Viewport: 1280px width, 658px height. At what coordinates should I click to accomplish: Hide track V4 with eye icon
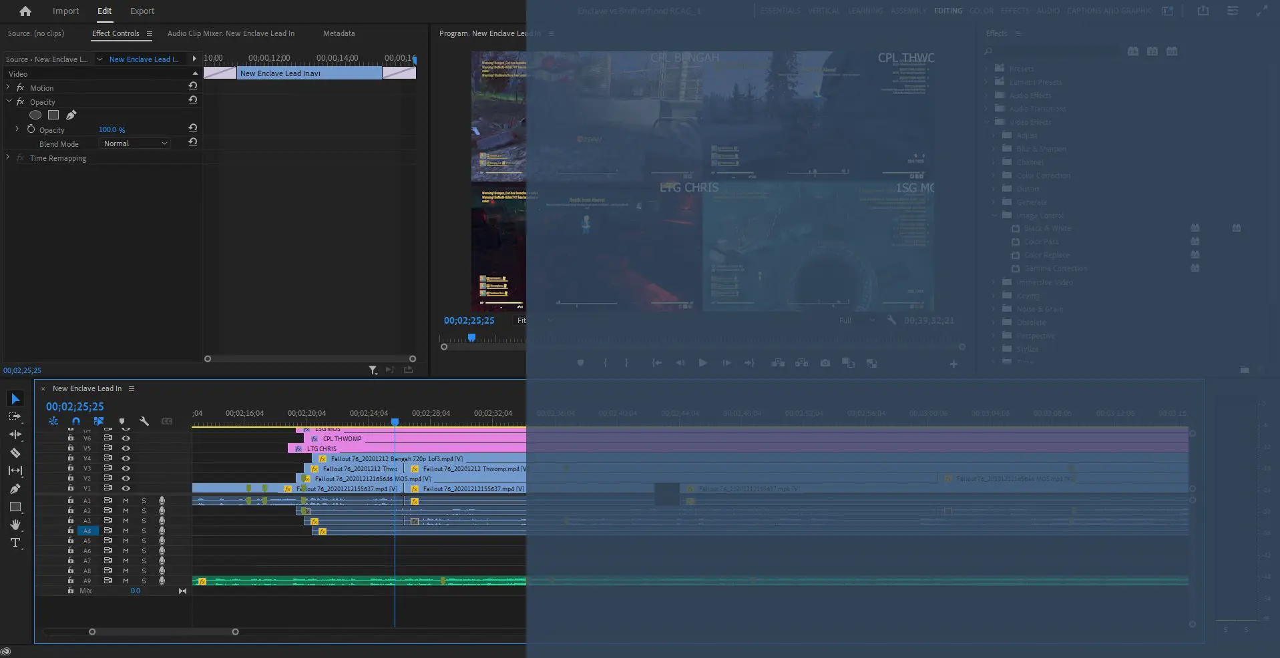click(x=126, y=458)
